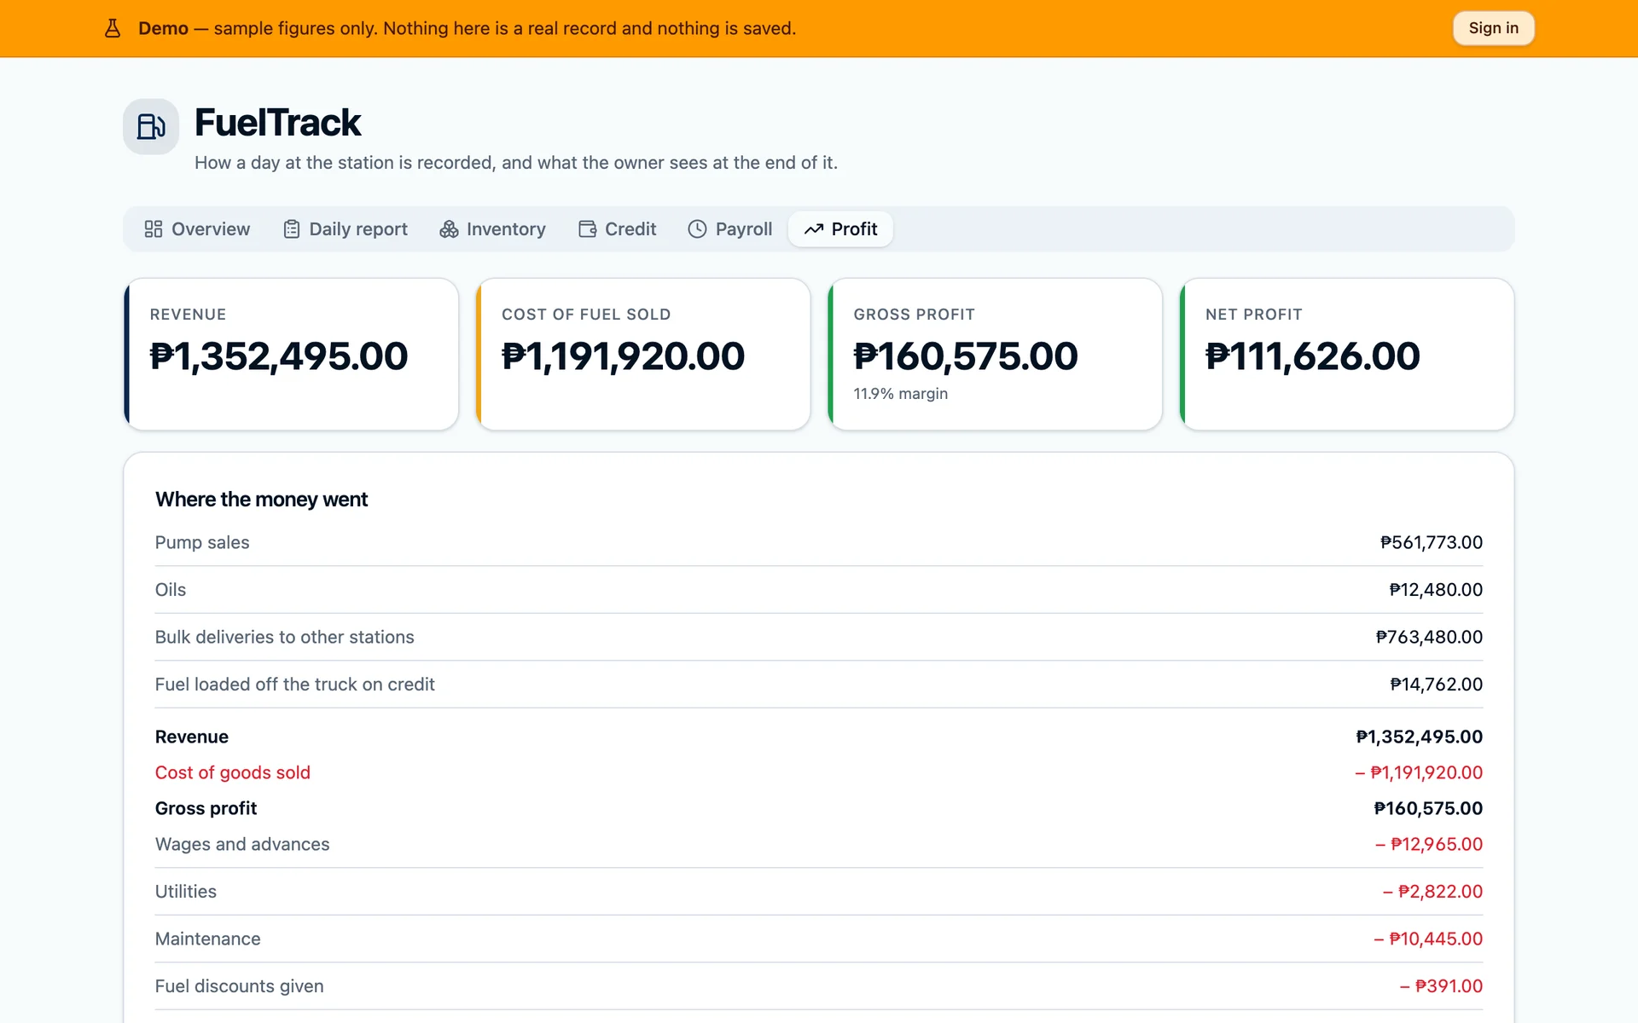
Task: Click the flask icon in demo banner
Action: (113, 28)
